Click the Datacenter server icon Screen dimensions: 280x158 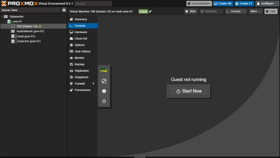(x=6, y=16)
